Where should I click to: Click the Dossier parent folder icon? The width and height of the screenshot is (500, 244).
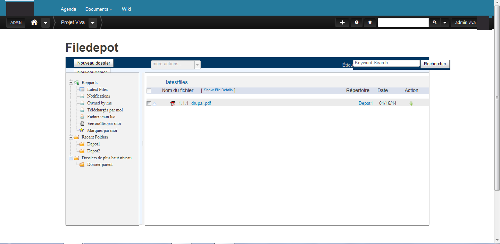click(82, 165)
